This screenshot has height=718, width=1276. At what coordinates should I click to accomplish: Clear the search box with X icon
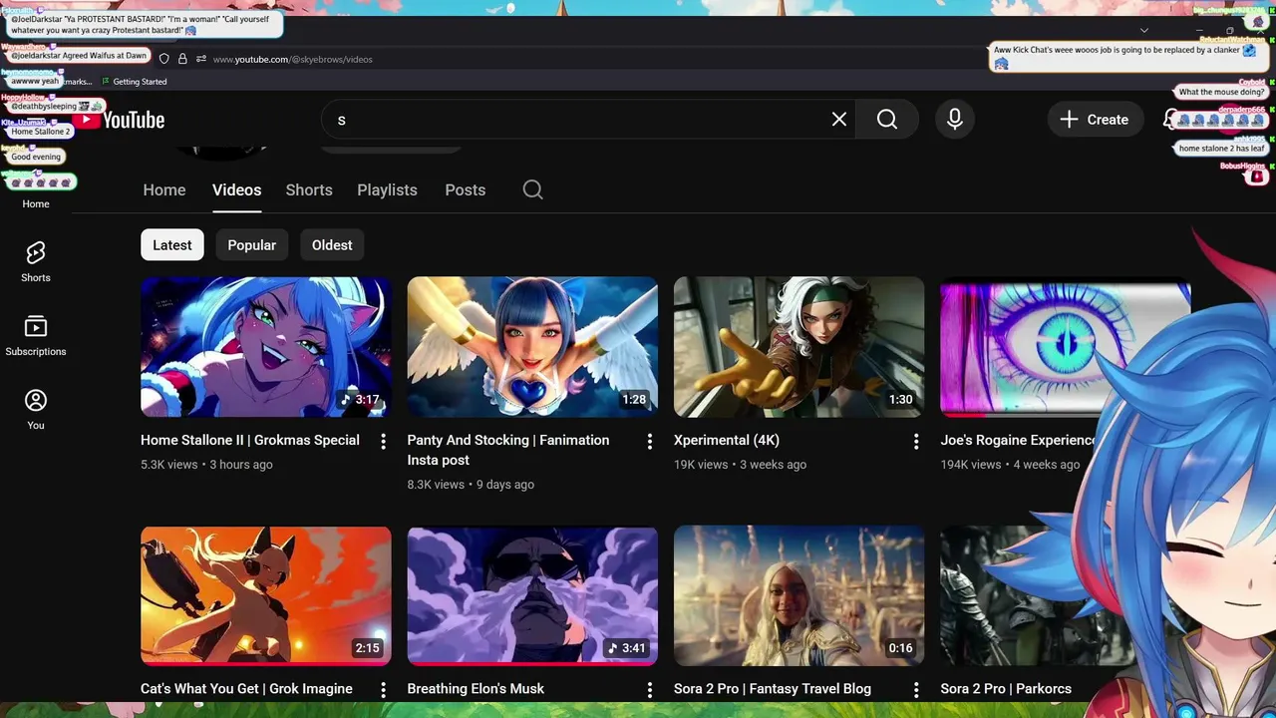click(x=839, y=120)
